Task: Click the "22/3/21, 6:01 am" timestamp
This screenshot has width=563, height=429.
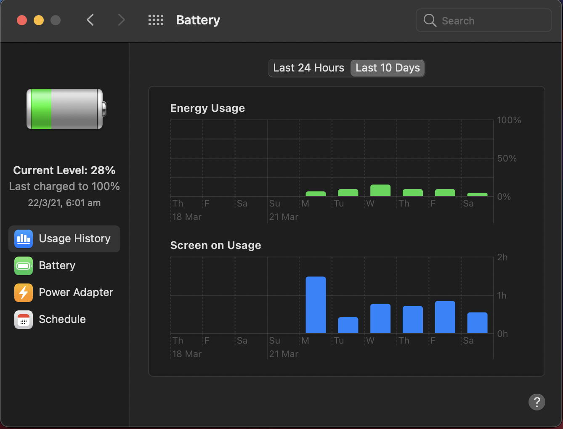Action: [x=64, y=203]
